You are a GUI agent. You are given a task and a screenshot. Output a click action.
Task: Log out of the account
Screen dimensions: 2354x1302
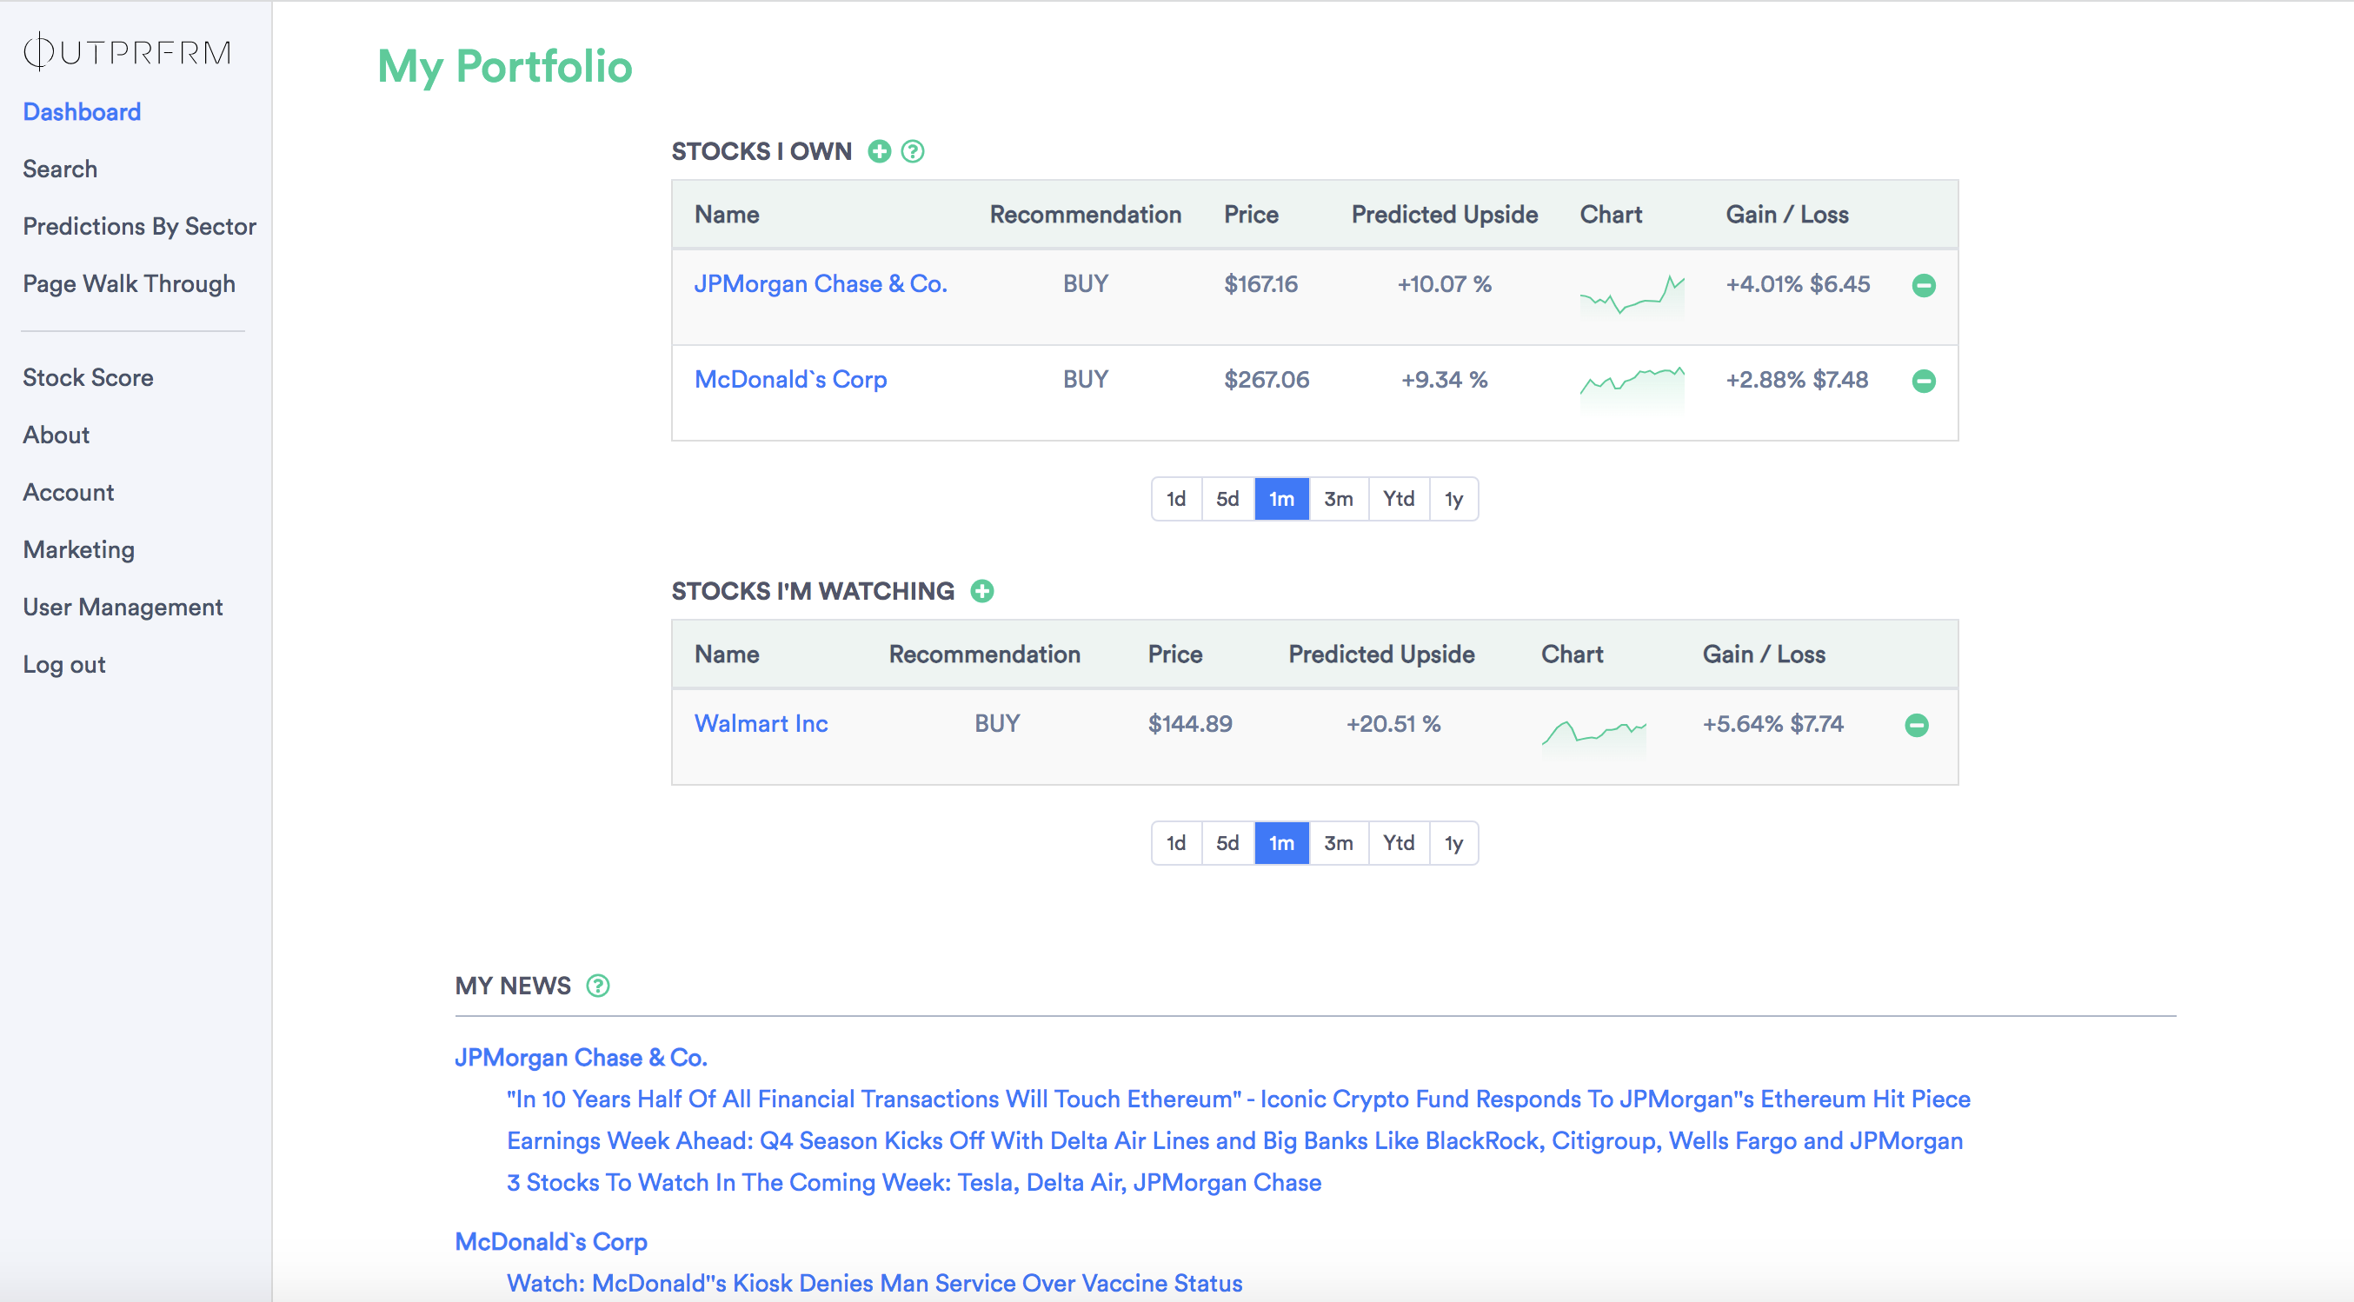click(64, 665)
